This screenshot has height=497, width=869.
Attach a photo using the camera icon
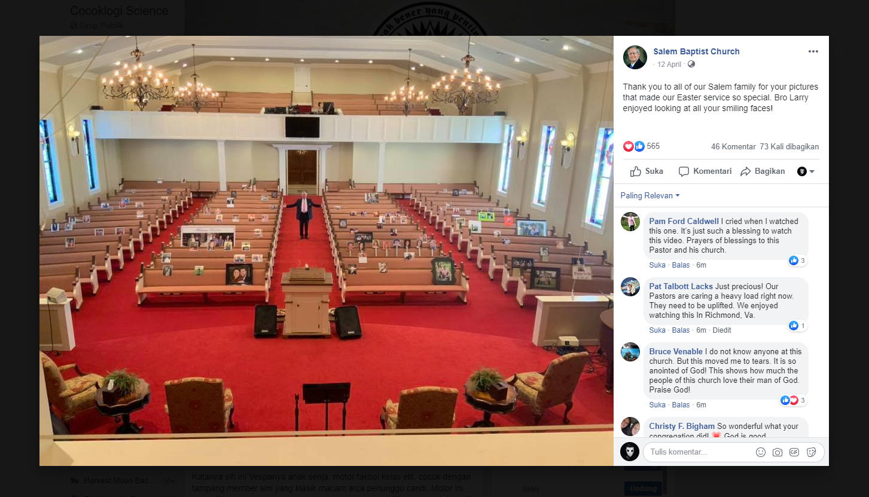click(x=777, y=452)
